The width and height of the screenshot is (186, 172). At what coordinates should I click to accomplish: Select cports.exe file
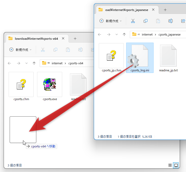[x=50, y=87]
